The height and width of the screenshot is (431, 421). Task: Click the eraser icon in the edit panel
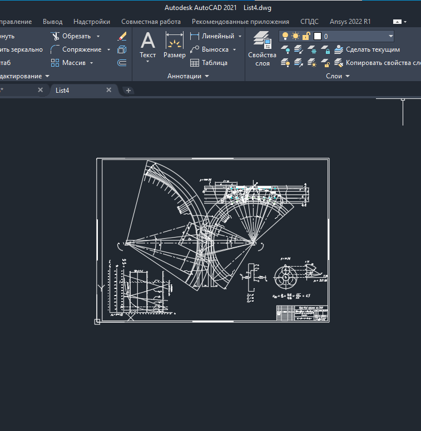click(122, 36)
